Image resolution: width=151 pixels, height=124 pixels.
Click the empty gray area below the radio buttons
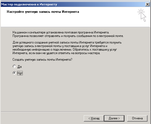[x=75, y=93]
